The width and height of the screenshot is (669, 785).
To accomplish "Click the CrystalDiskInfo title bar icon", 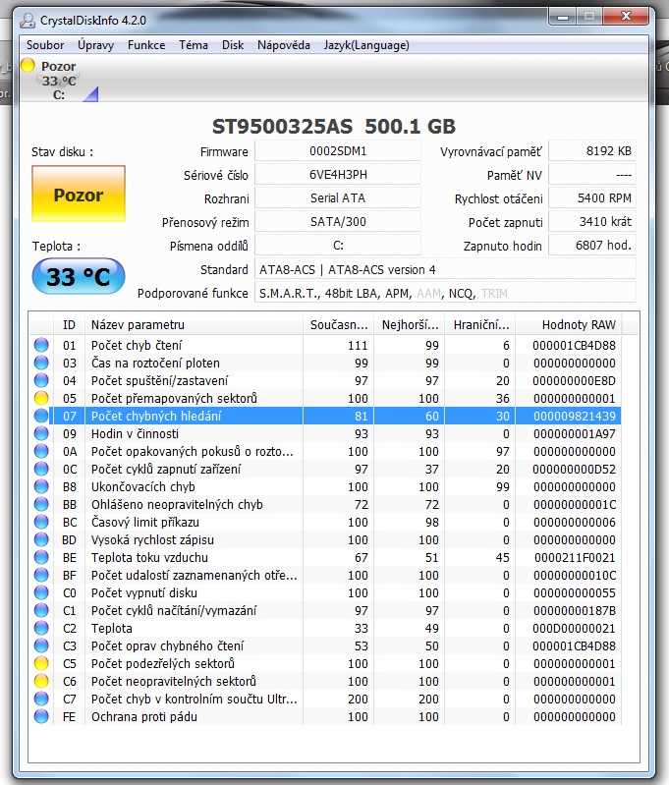I will (x=28, y=21).
